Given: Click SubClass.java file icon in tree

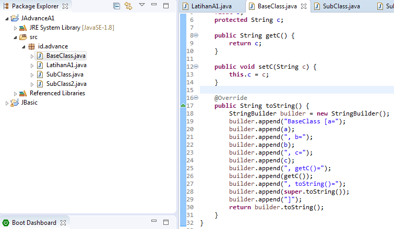Looking at the screenshot, I should [x=40, y=74].
